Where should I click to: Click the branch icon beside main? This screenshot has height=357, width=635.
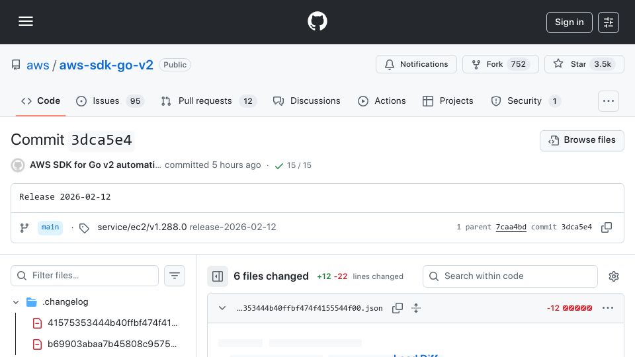24,228
